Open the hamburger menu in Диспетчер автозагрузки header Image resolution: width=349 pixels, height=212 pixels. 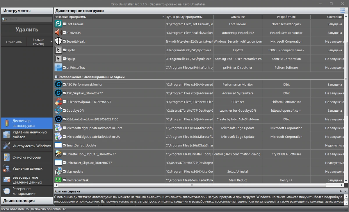coord(343,11)
